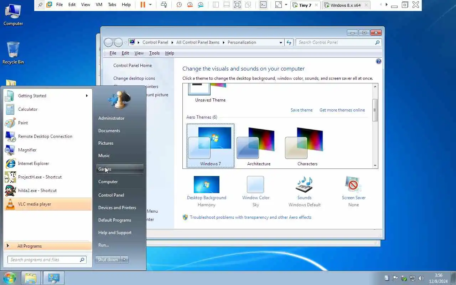Open Games in Start menu
Image resolution: width=456 pixels, height=285 pixels.
120,169
